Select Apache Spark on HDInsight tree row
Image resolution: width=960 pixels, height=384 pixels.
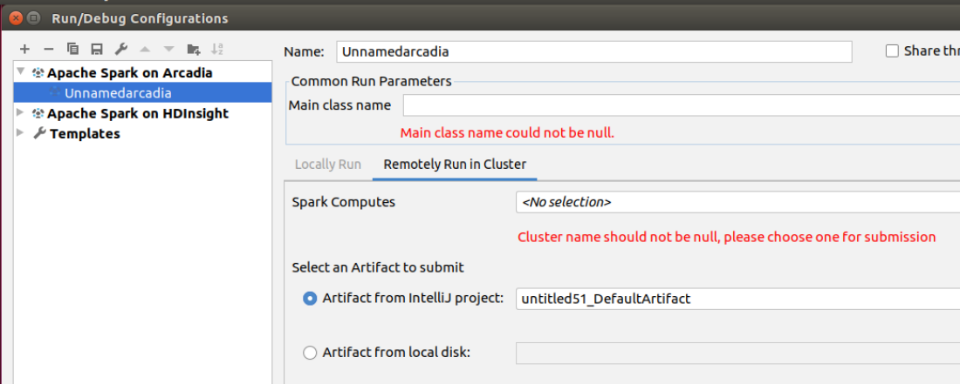[142, 113]
